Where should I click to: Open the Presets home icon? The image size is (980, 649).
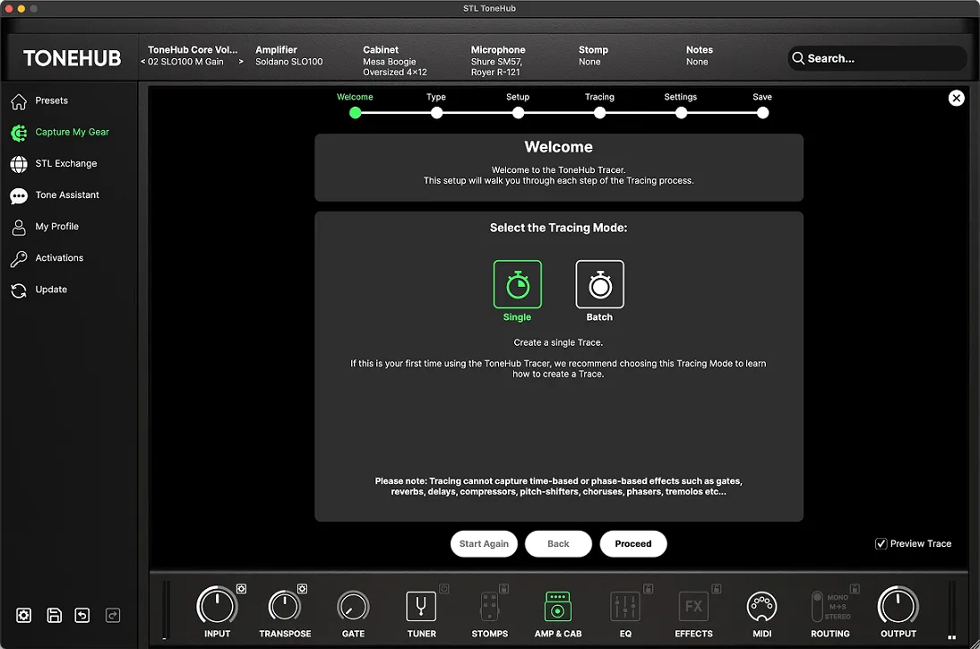[19, 101]
